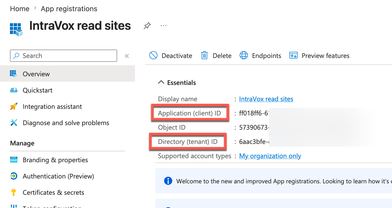Open the more options ellipsis menu
Viewport: 392px width, 208px height.
coord(164,26)
